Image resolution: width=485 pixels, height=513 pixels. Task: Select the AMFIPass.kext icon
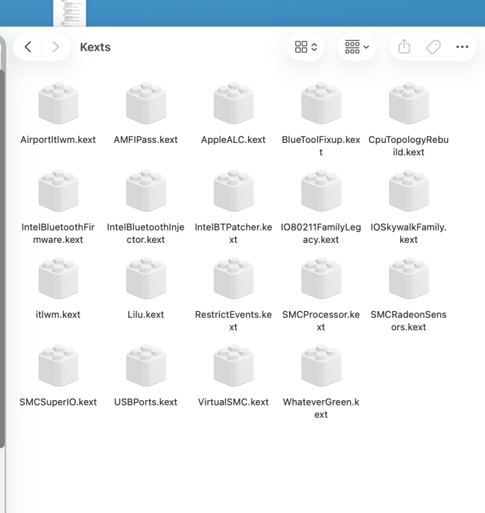click(x=146, y=103)
